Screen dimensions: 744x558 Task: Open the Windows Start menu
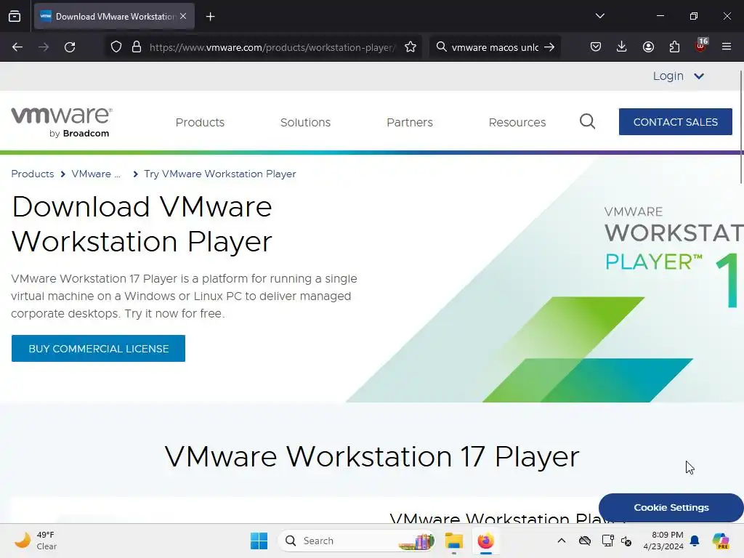[x=259, y=541]
